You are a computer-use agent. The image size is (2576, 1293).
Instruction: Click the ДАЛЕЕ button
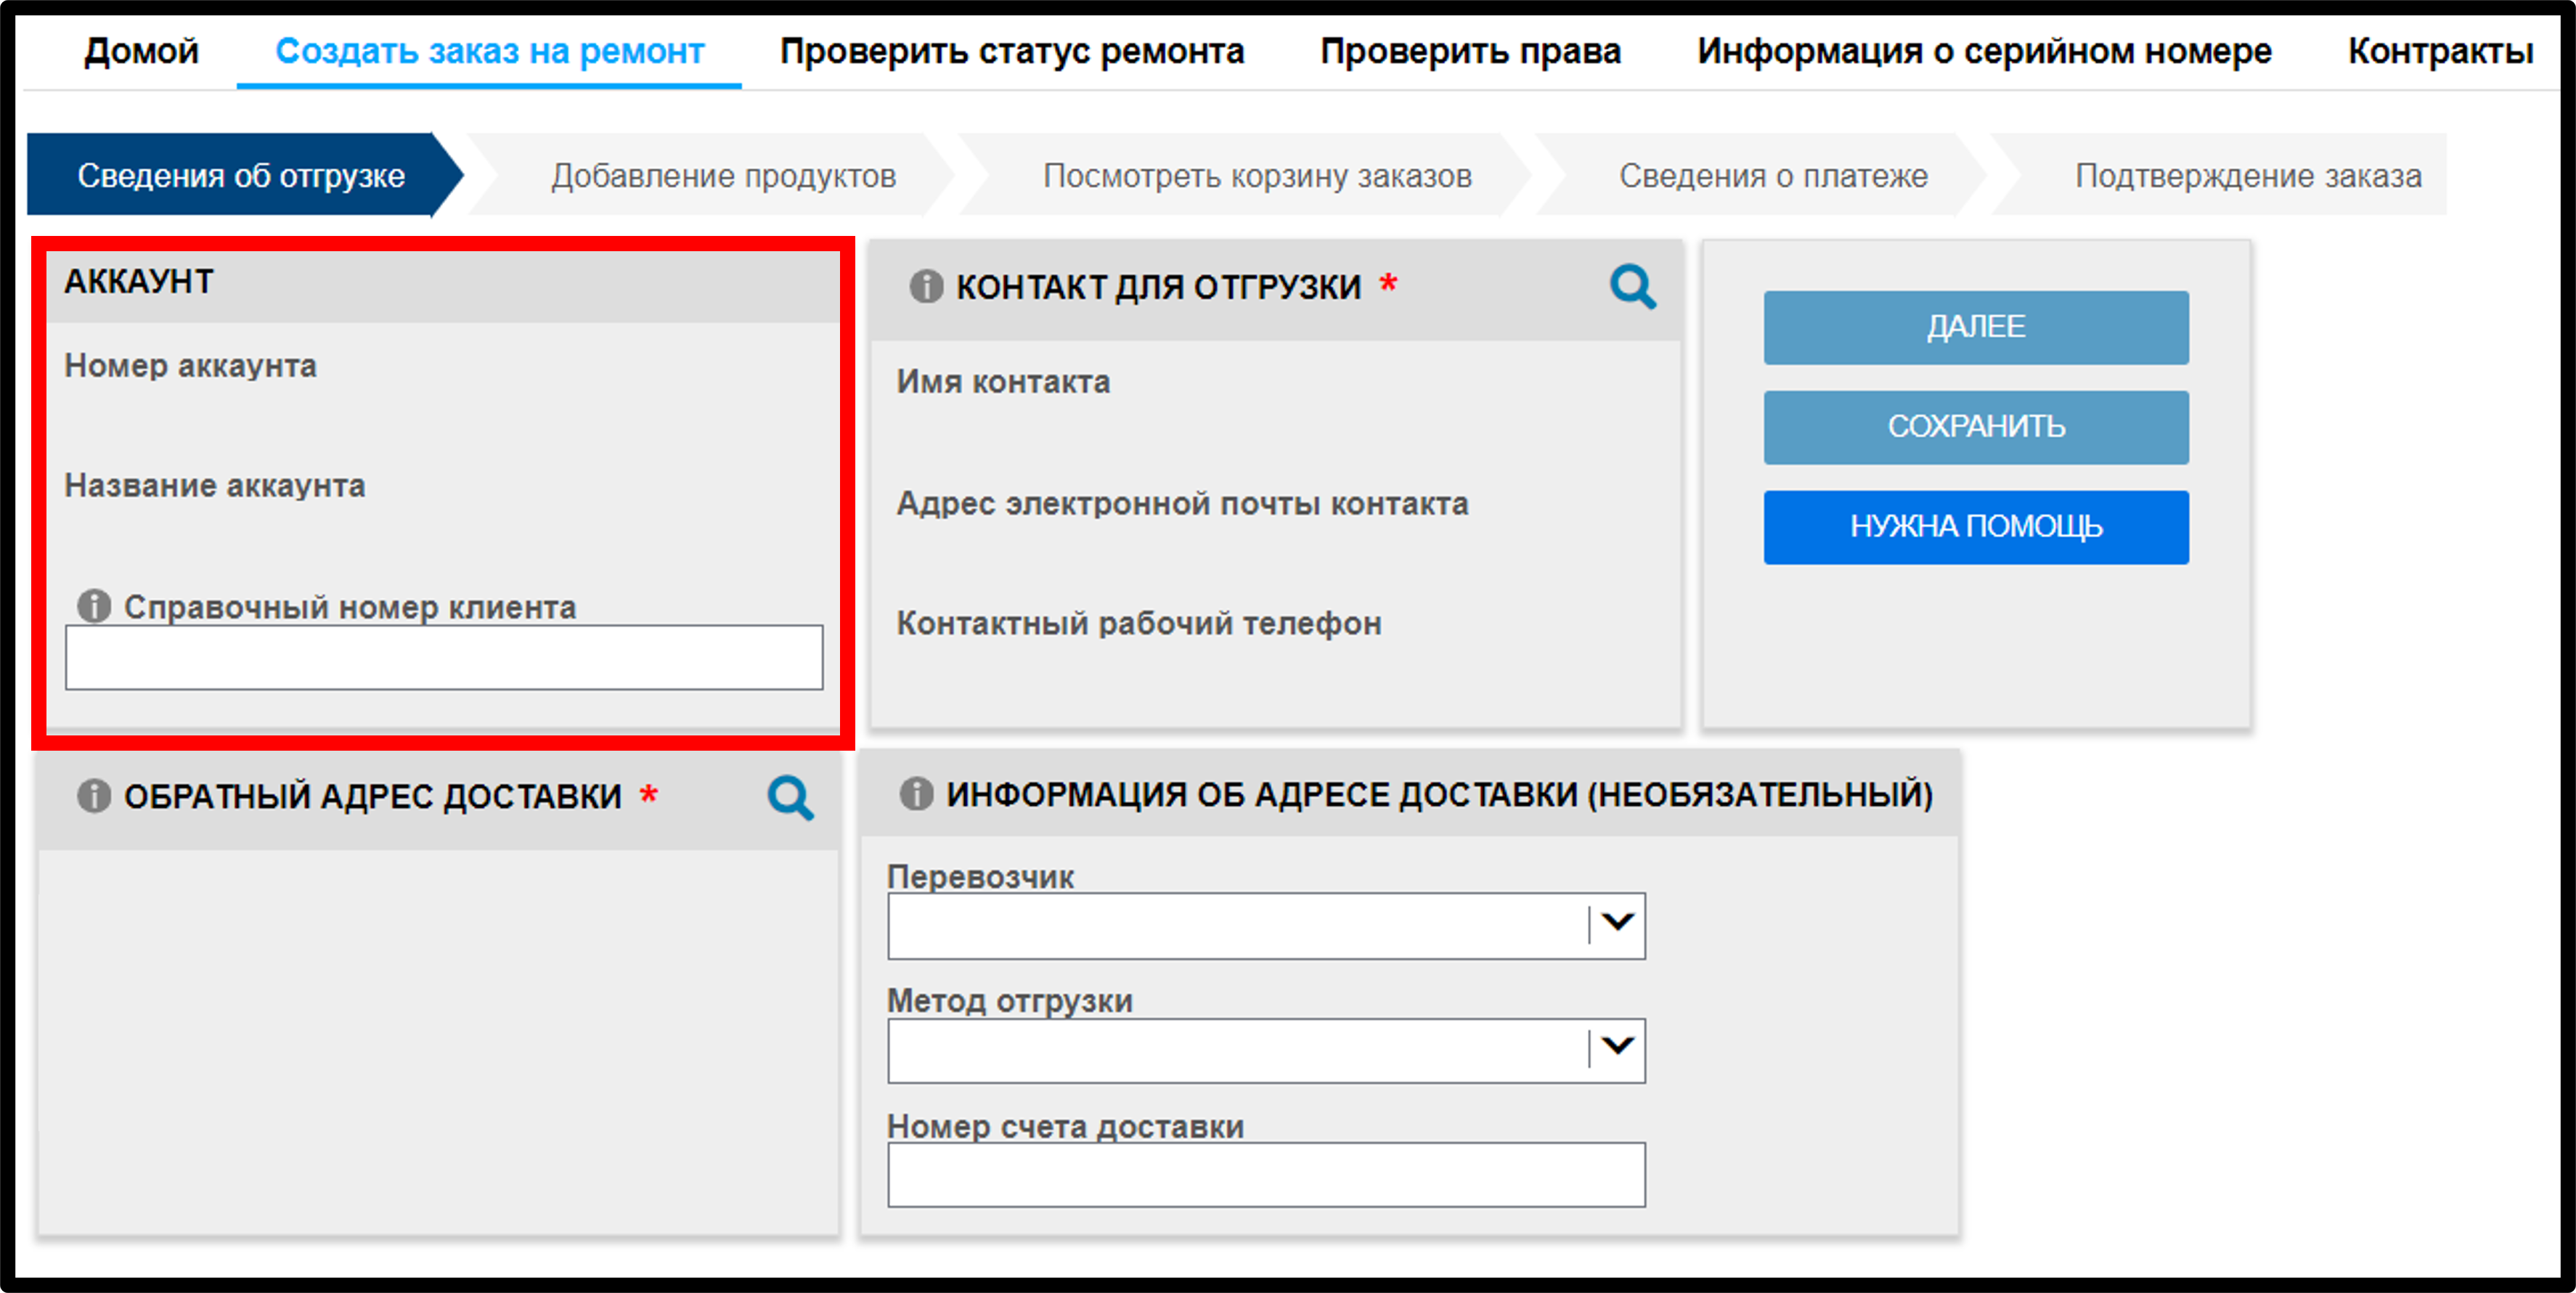point(1976,327)
